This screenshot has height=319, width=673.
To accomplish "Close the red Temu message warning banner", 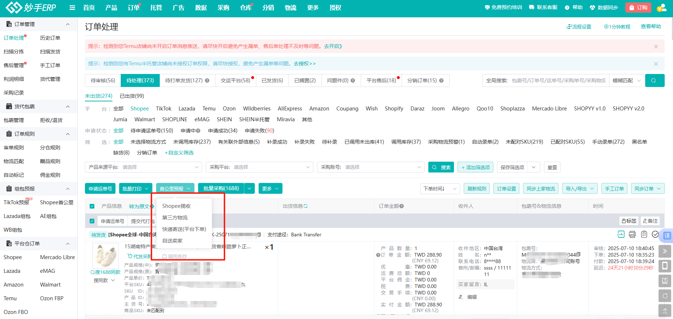I will point(656,47).
